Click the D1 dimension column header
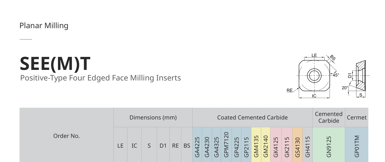This screenshot has height=162, width=385. pos(163,145)
